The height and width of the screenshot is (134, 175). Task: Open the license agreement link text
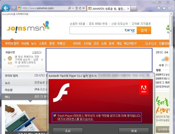(76, 119)
